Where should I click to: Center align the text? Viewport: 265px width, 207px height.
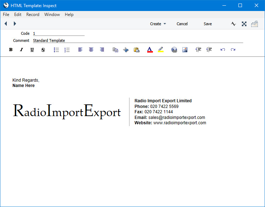pyautogui.click(x=91, y=50)
